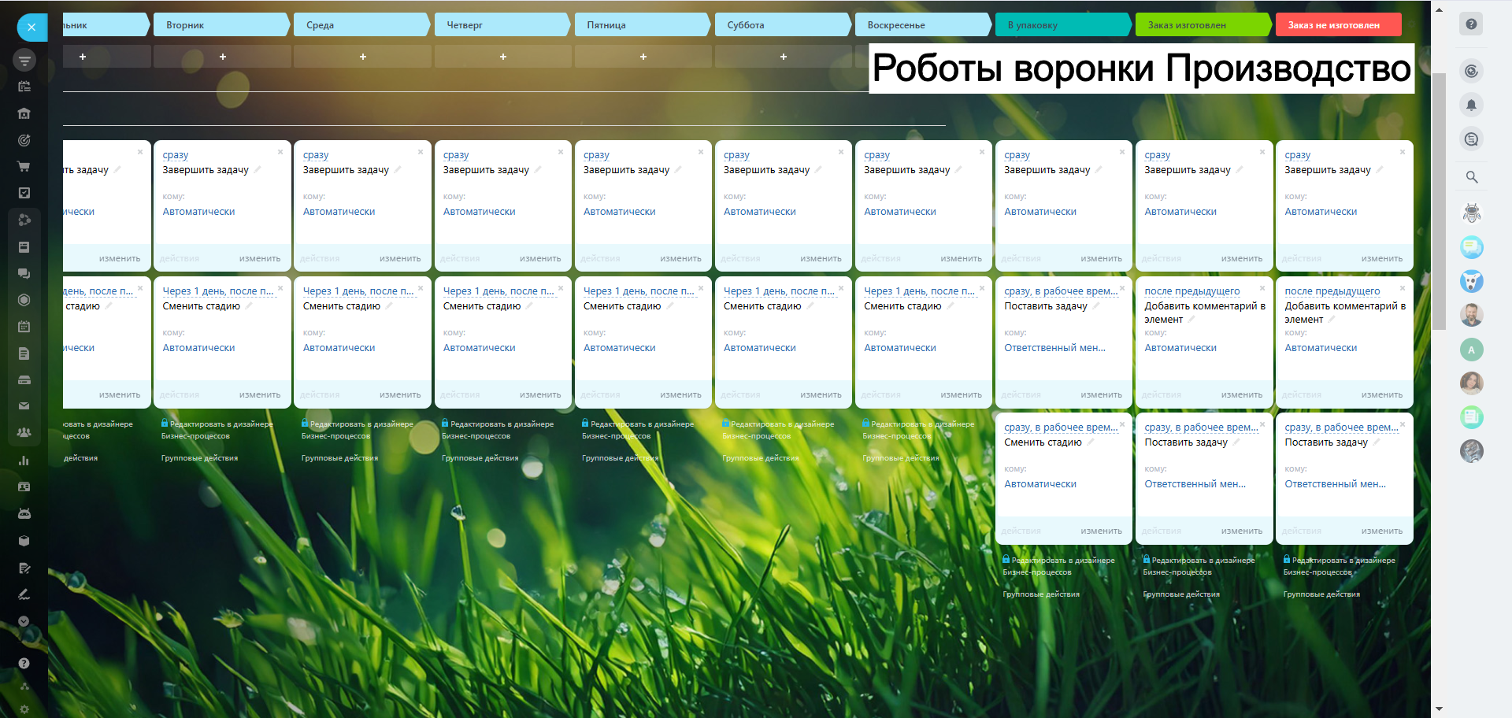The height and width of the screenshot is (718, 1512).
Task: Select the 'Заказ не изготовлен' stage tab
Action: [1336, 25]
